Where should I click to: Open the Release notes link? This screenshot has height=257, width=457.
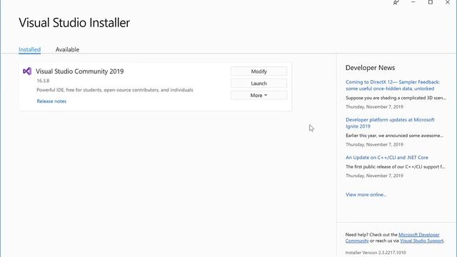[51, 101]
